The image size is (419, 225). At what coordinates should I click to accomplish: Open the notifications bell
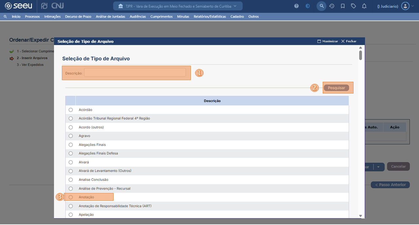coord(364,6)
